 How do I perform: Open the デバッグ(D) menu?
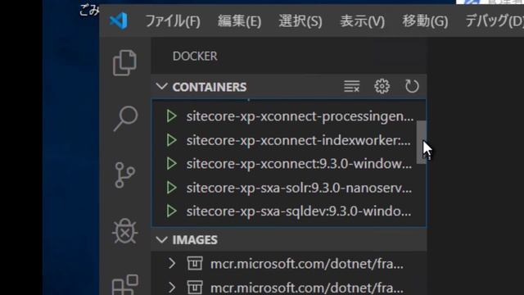click(x=495, y=21)
